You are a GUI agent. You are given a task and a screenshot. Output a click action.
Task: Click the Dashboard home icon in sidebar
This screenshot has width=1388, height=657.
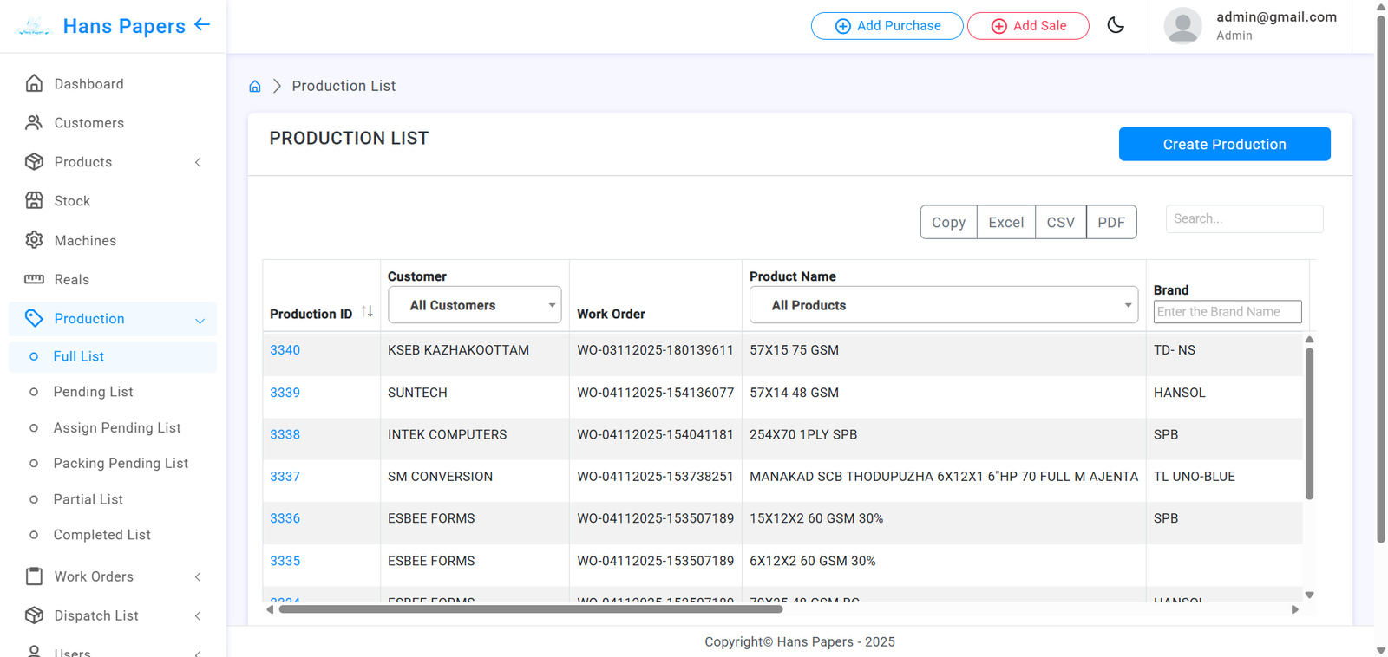pyautogui.click(x=34, y=83)
